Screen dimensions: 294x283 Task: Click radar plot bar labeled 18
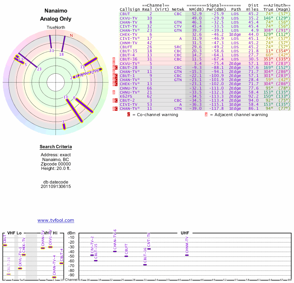63,43
